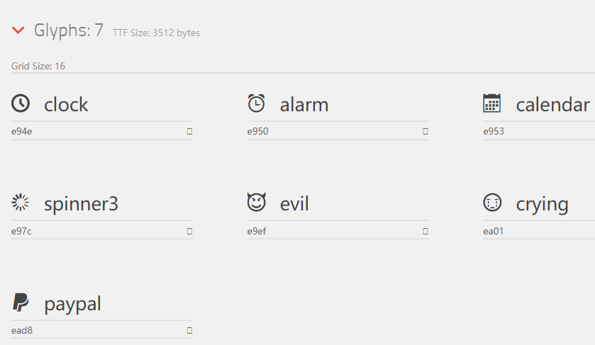This screenshot has height=345, width=595.
Task: Click the clock glyph icon
Action: coord(21,103)
